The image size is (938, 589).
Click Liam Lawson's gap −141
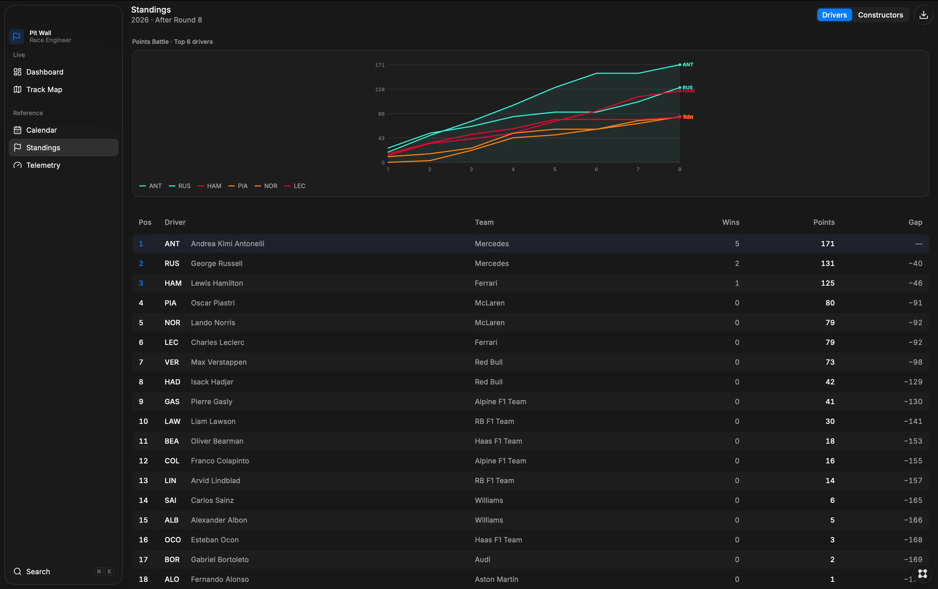coord(913,421)
